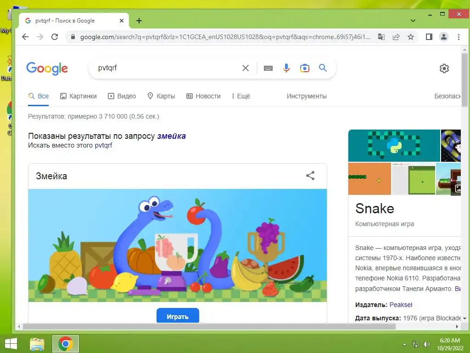Click scroll right arrow on horizontal scrollbar
The height and width of the screenshot is (353, 470).
(x=457, y=327)
